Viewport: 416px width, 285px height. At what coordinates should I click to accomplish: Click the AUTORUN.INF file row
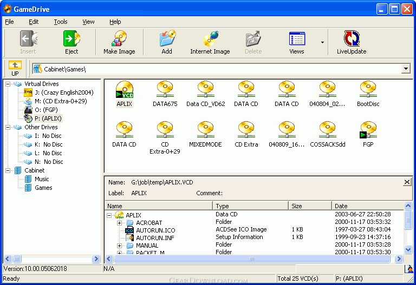(x=255, y=237)
